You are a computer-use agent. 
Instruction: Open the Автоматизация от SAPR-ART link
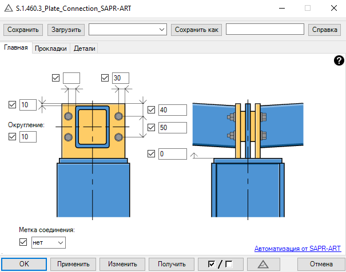pyautogui.click(x=297, y=248)
